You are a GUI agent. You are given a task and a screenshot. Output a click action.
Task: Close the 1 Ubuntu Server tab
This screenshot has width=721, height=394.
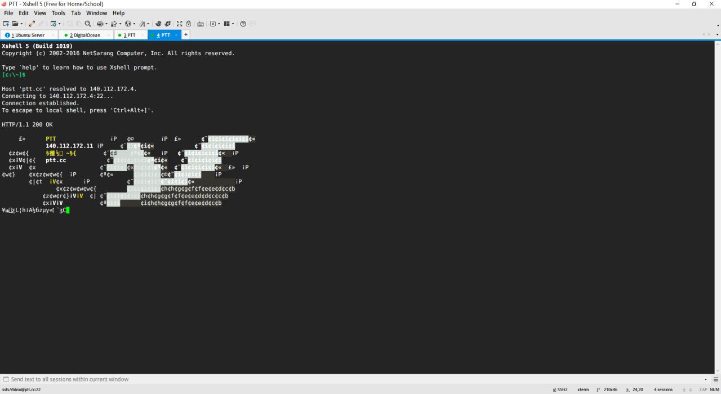coord(53,35)
